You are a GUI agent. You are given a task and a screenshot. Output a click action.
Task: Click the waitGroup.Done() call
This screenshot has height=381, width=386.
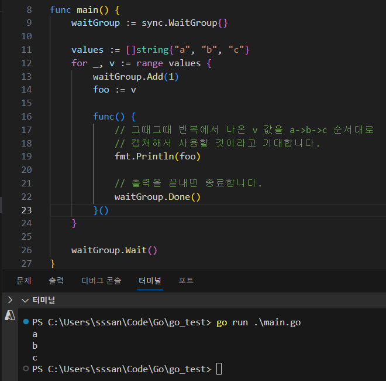pyautogui.click(x=157, y=197)
